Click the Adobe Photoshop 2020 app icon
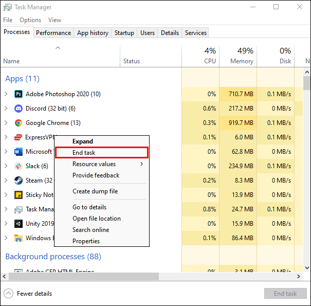 (x=19, y=94)
